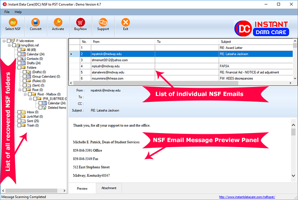The image size is (298, 200).
Task: Collapse the F:\idc-restore root node
Action: pos(4,41)
